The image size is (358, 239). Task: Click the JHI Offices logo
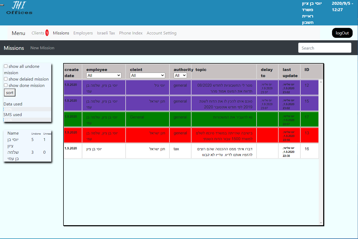pyautogui.click(x=19, y=8)
